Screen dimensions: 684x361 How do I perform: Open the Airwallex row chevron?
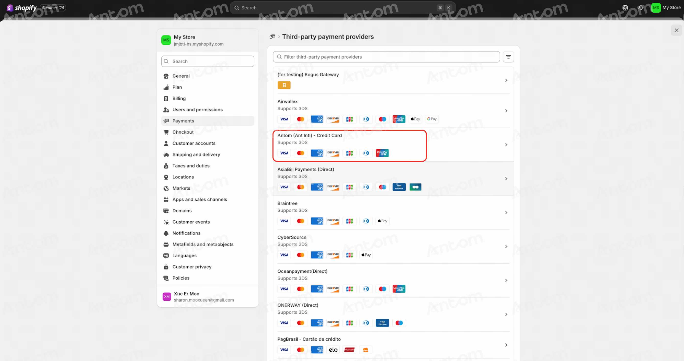click(506, 111)
